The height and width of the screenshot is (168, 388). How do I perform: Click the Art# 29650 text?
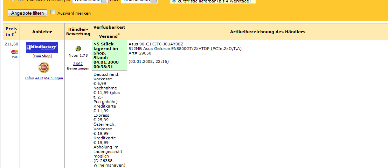(x=140, y=53)
